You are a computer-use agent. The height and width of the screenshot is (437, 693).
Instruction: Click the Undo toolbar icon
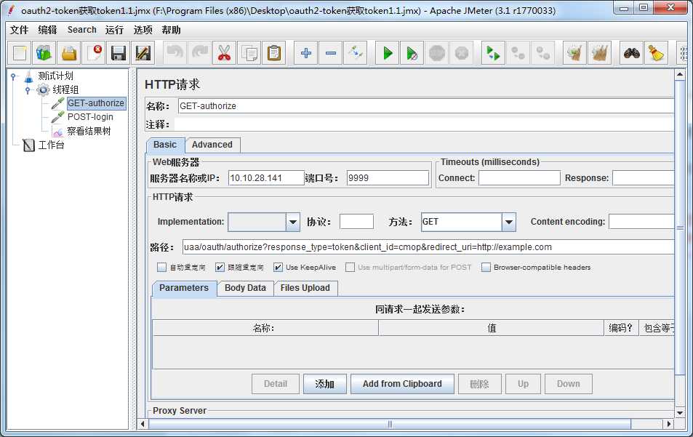175,53
